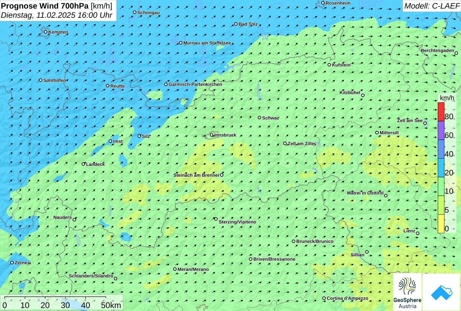Screen dimensions: 461x311
Task: Click the 'Imst' label
Action: point(118,141)
